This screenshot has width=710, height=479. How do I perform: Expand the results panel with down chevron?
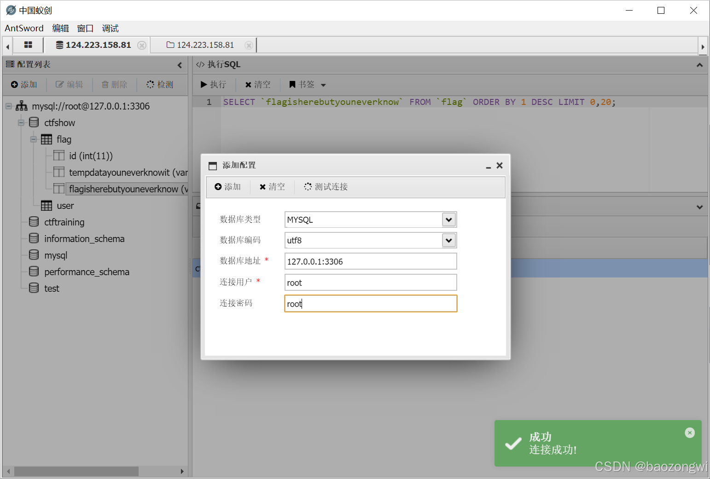[x=699, y=207]
